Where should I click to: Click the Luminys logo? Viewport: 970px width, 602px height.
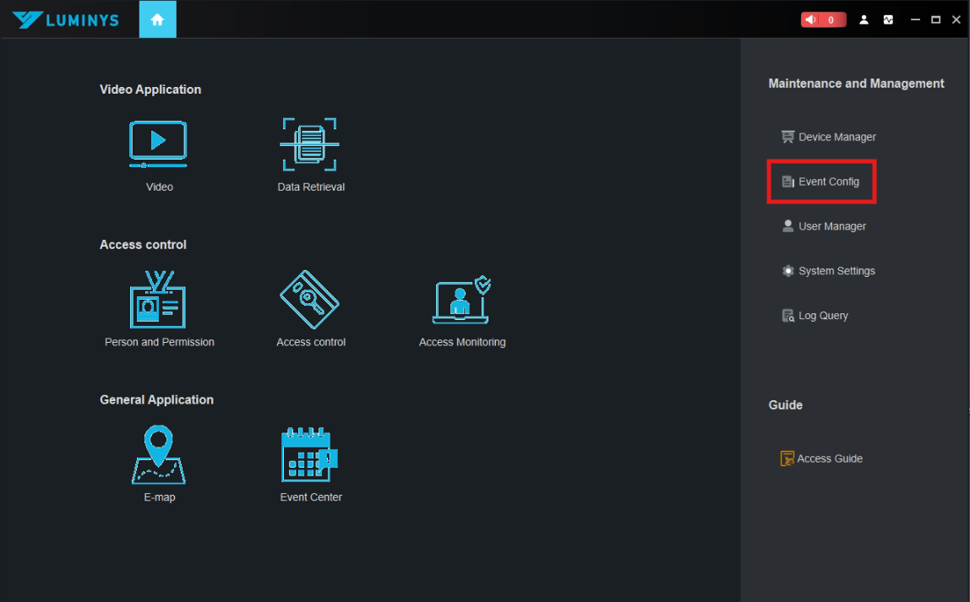(65, 19)
